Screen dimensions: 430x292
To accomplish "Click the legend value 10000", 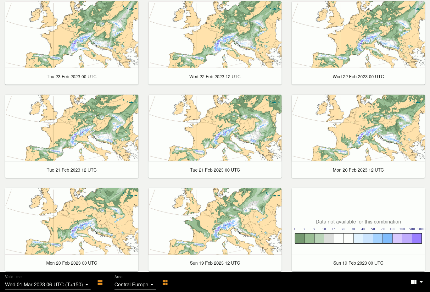I will coord(422,229).
